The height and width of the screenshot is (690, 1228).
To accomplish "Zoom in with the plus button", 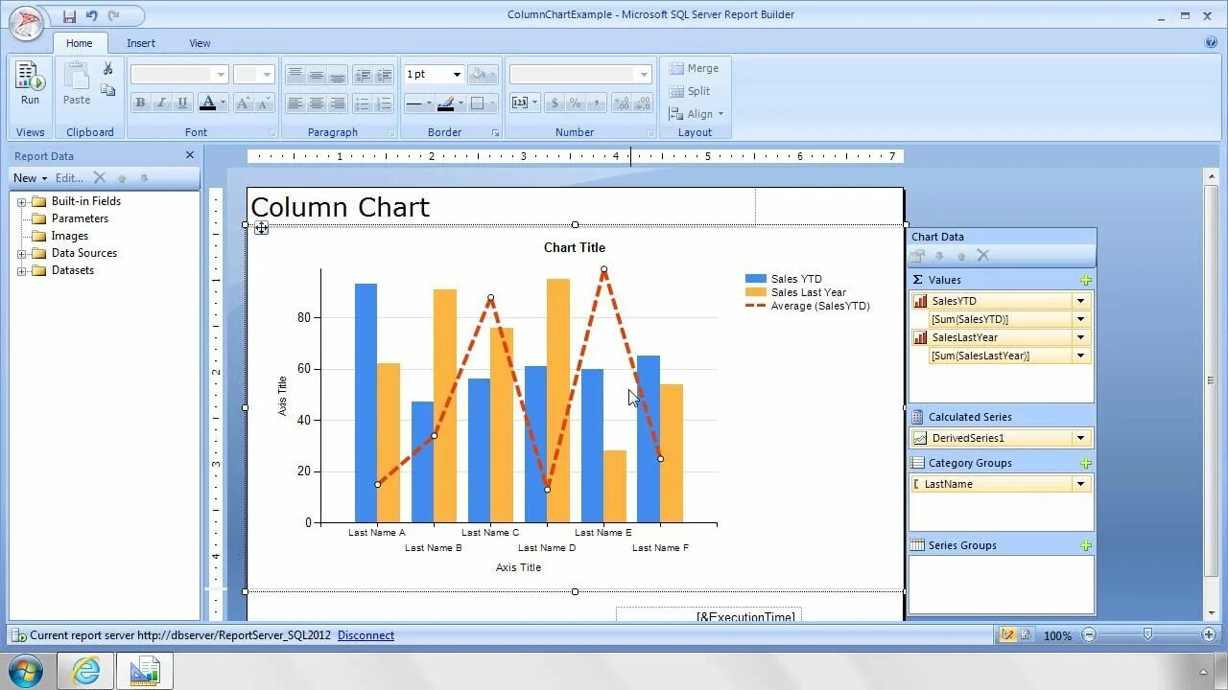I will 1208,634.
